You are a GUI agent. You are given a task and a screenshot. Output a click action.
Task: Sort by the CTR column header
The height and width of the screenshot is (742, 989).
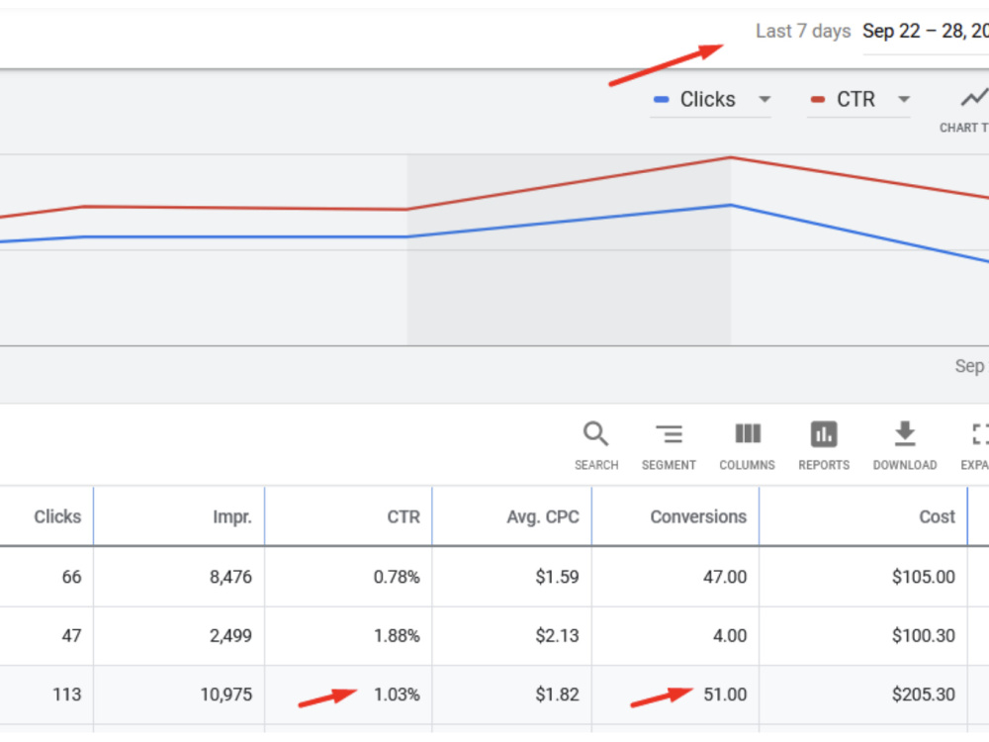(404, 516)
